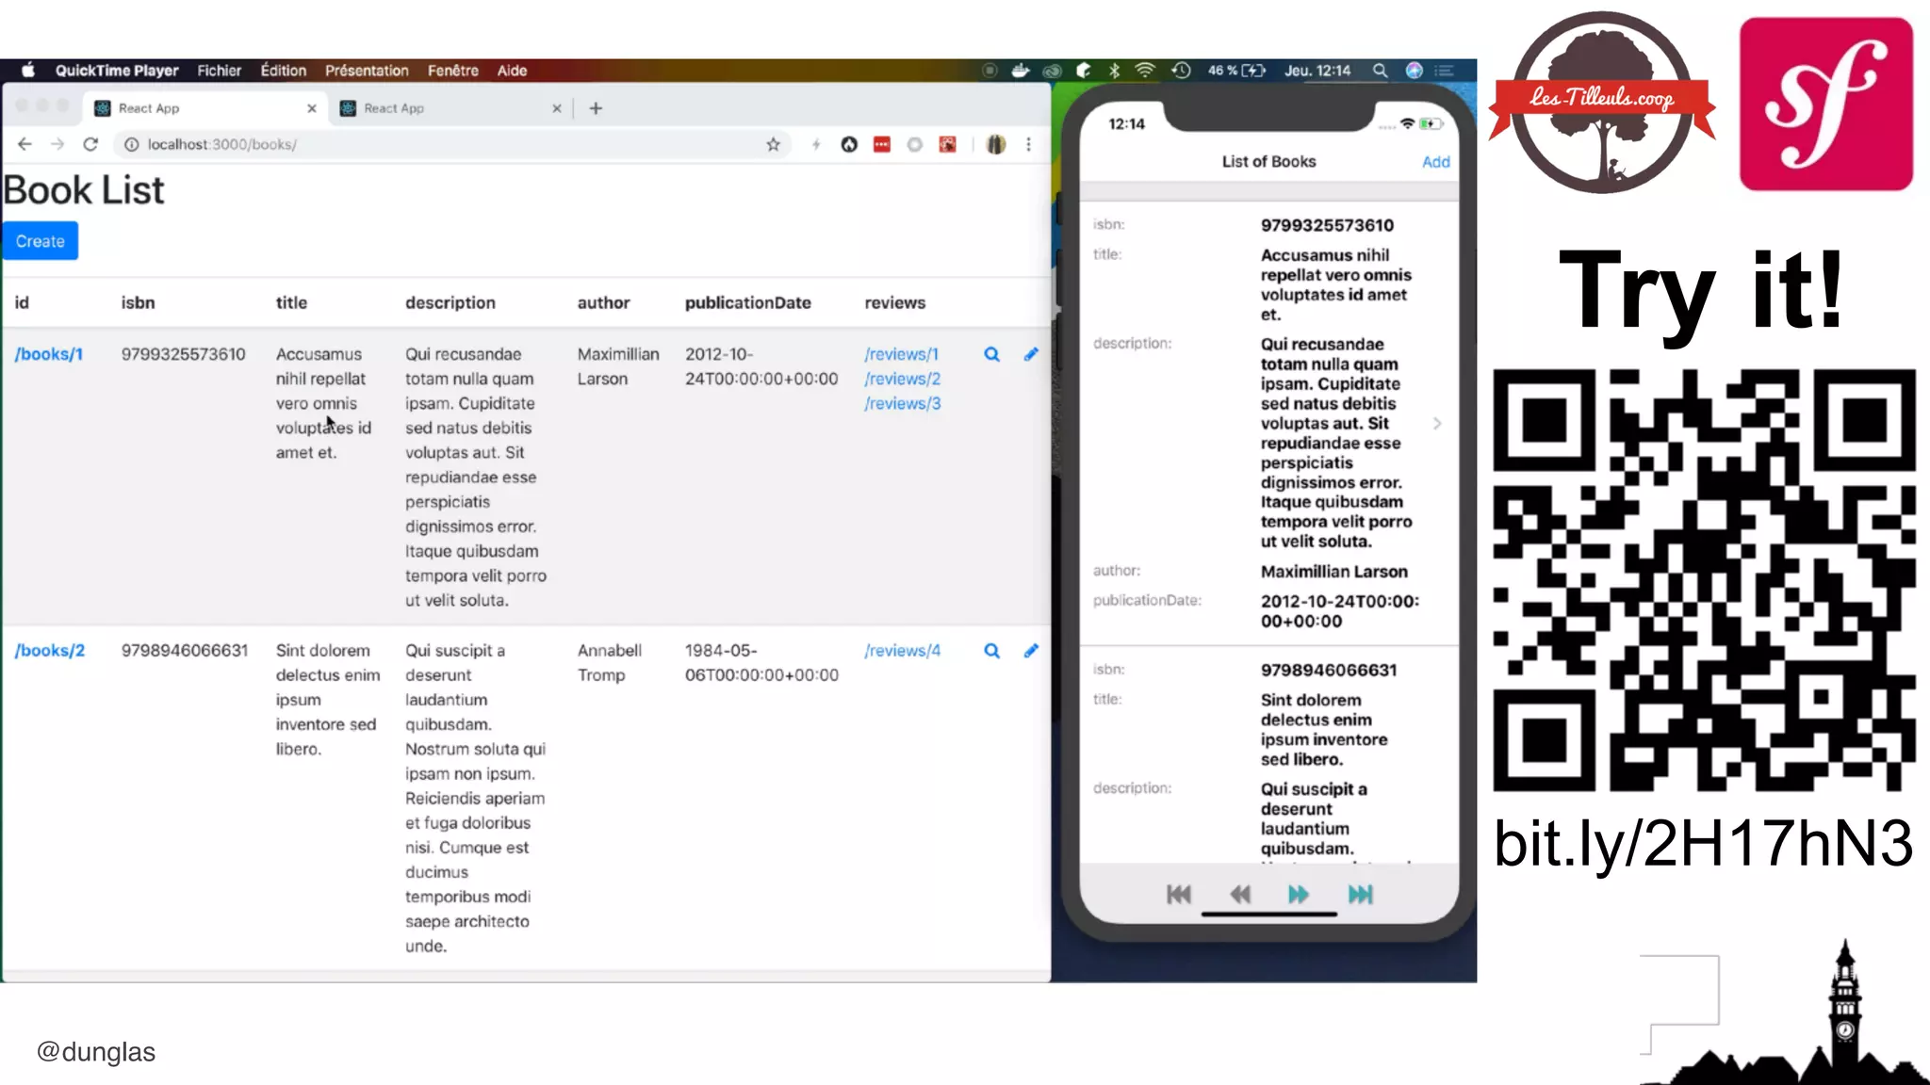The height and width of the screenshot is (1085, 1930).
Task: Click the edit pencil icon for book 1
Action: 1031,354
